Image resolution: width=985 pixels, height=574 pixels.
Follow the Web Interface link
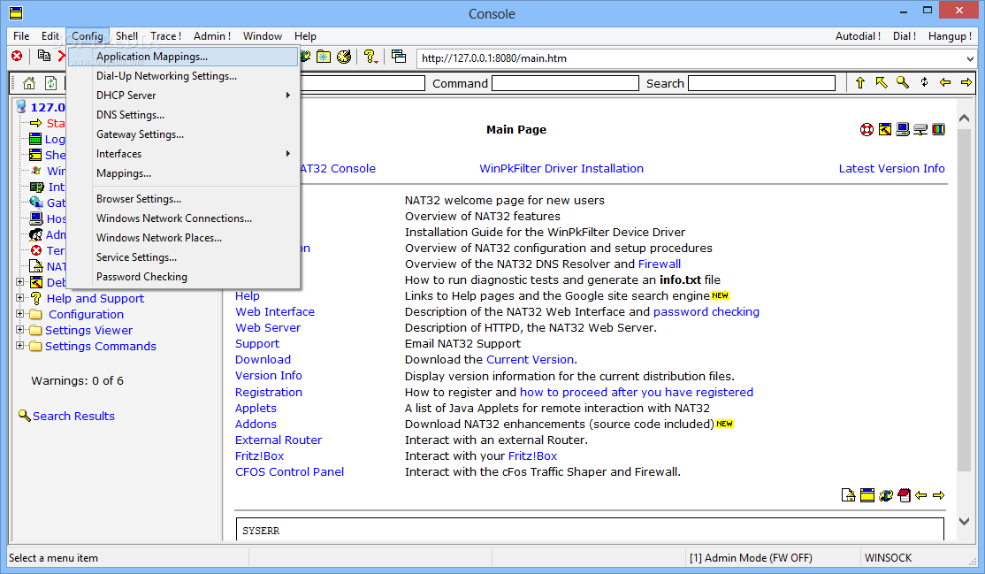coord(275,312)
